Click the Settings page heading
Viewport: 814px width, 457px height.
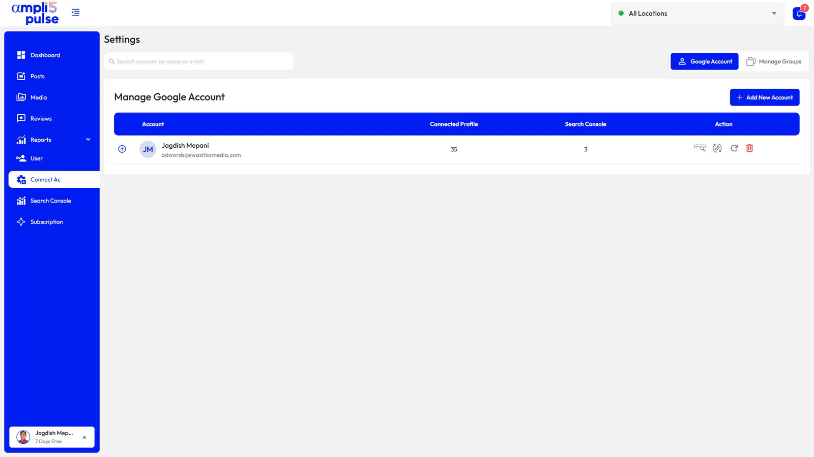(x=122, y=40)
